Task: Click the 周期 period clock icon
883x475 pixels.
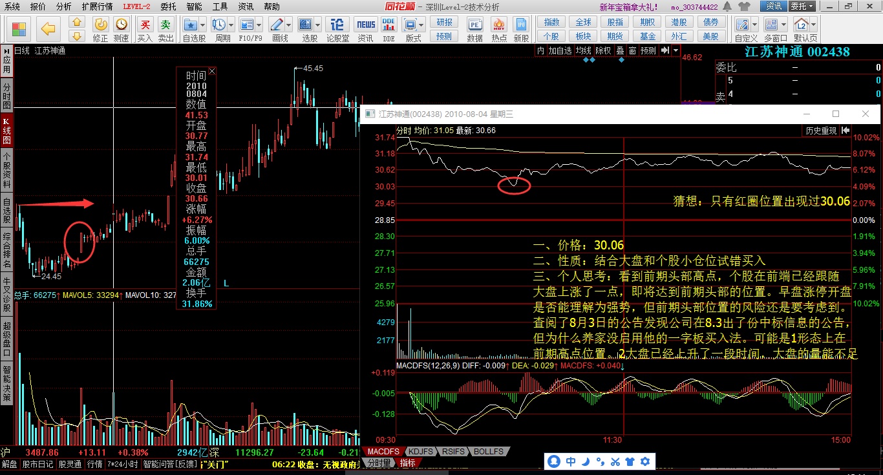Action: 218,25
